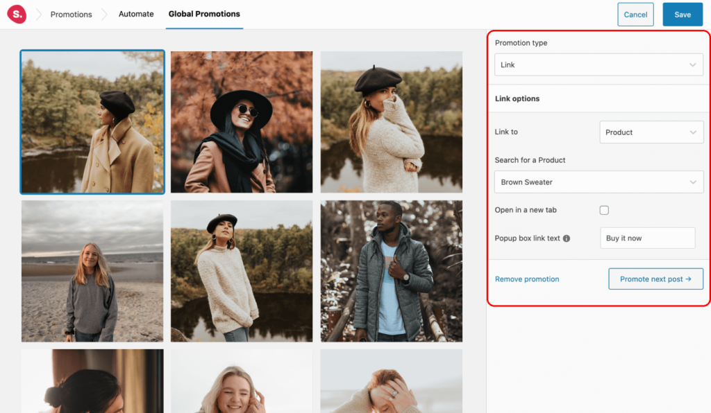Viewport: 711px width, 413px height.
Task: Select photo of woman on the beach
Action: point(92,271)
